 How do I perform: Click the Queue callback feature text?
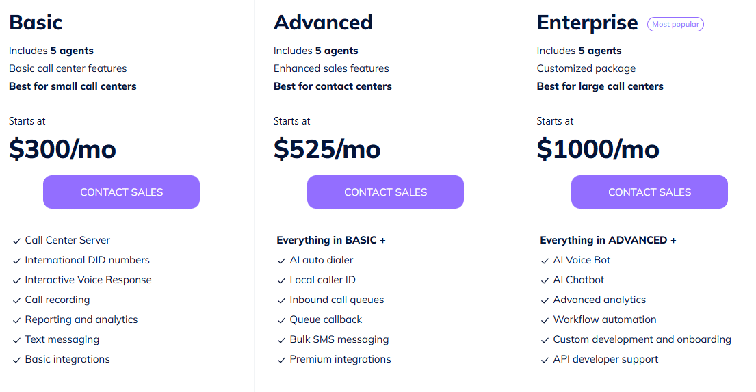(x=326, y=319)
